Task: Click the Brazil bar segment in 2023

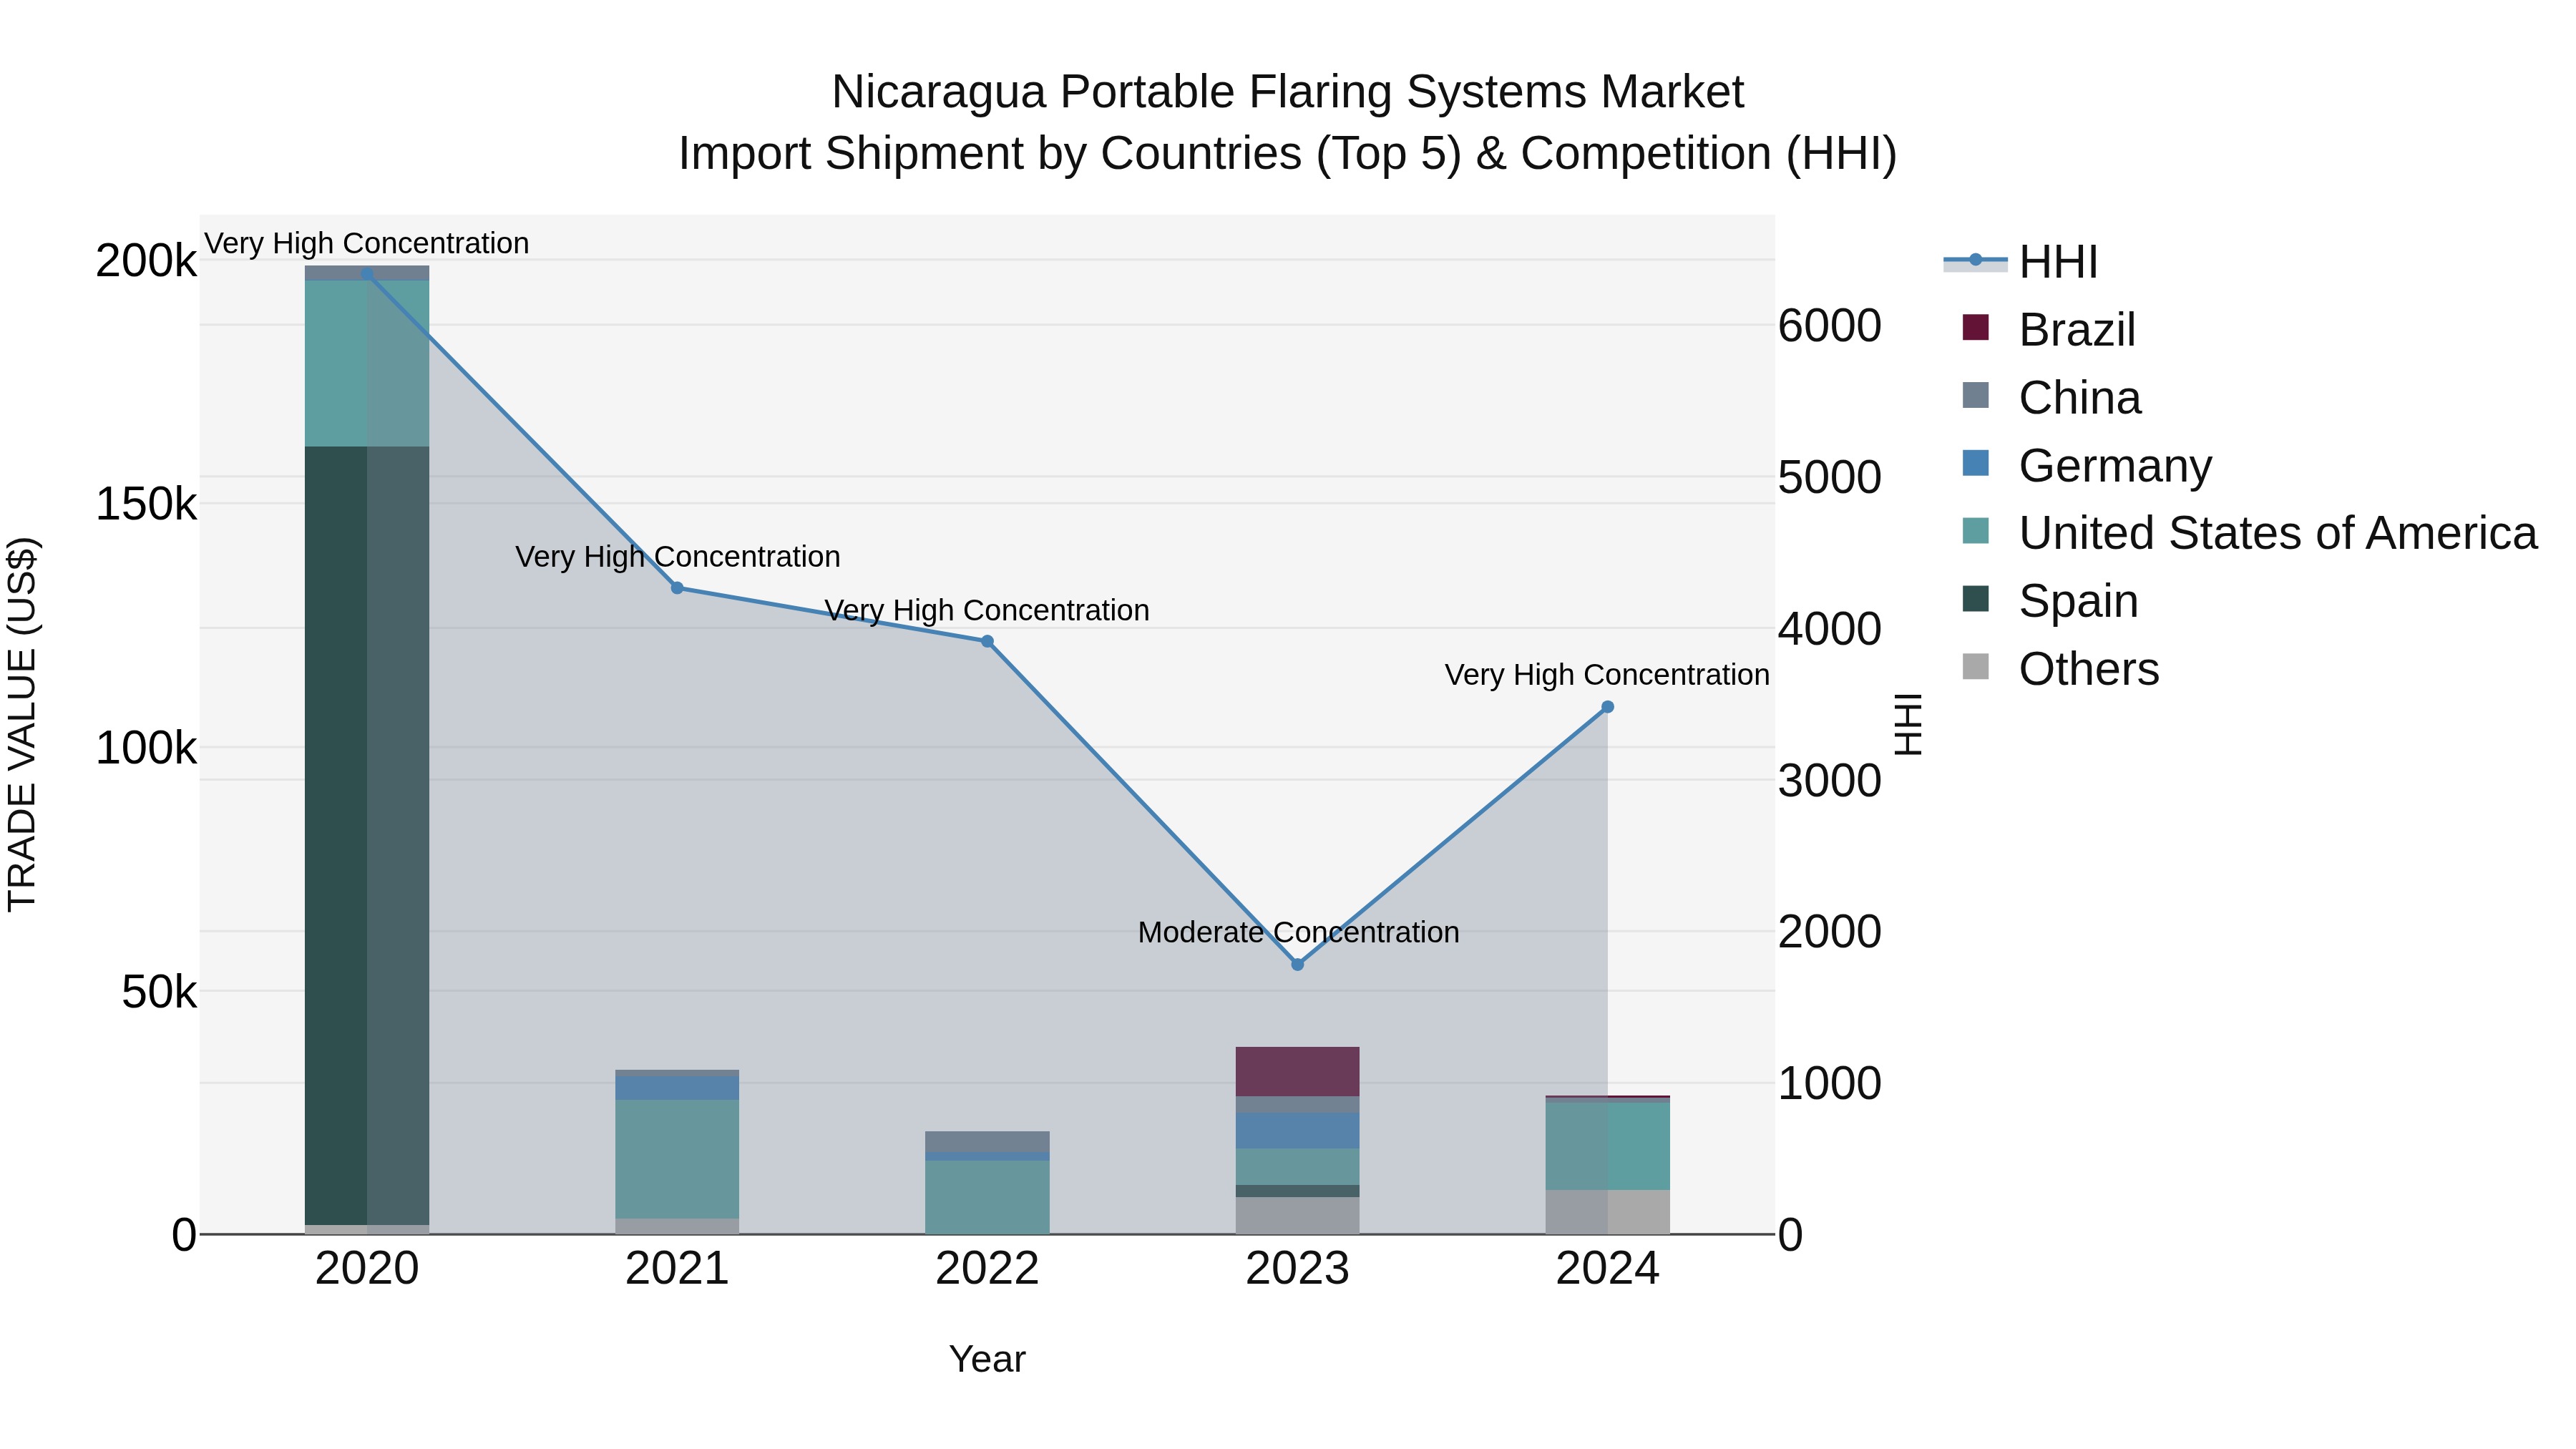Action: (x=1297, y=1072)
